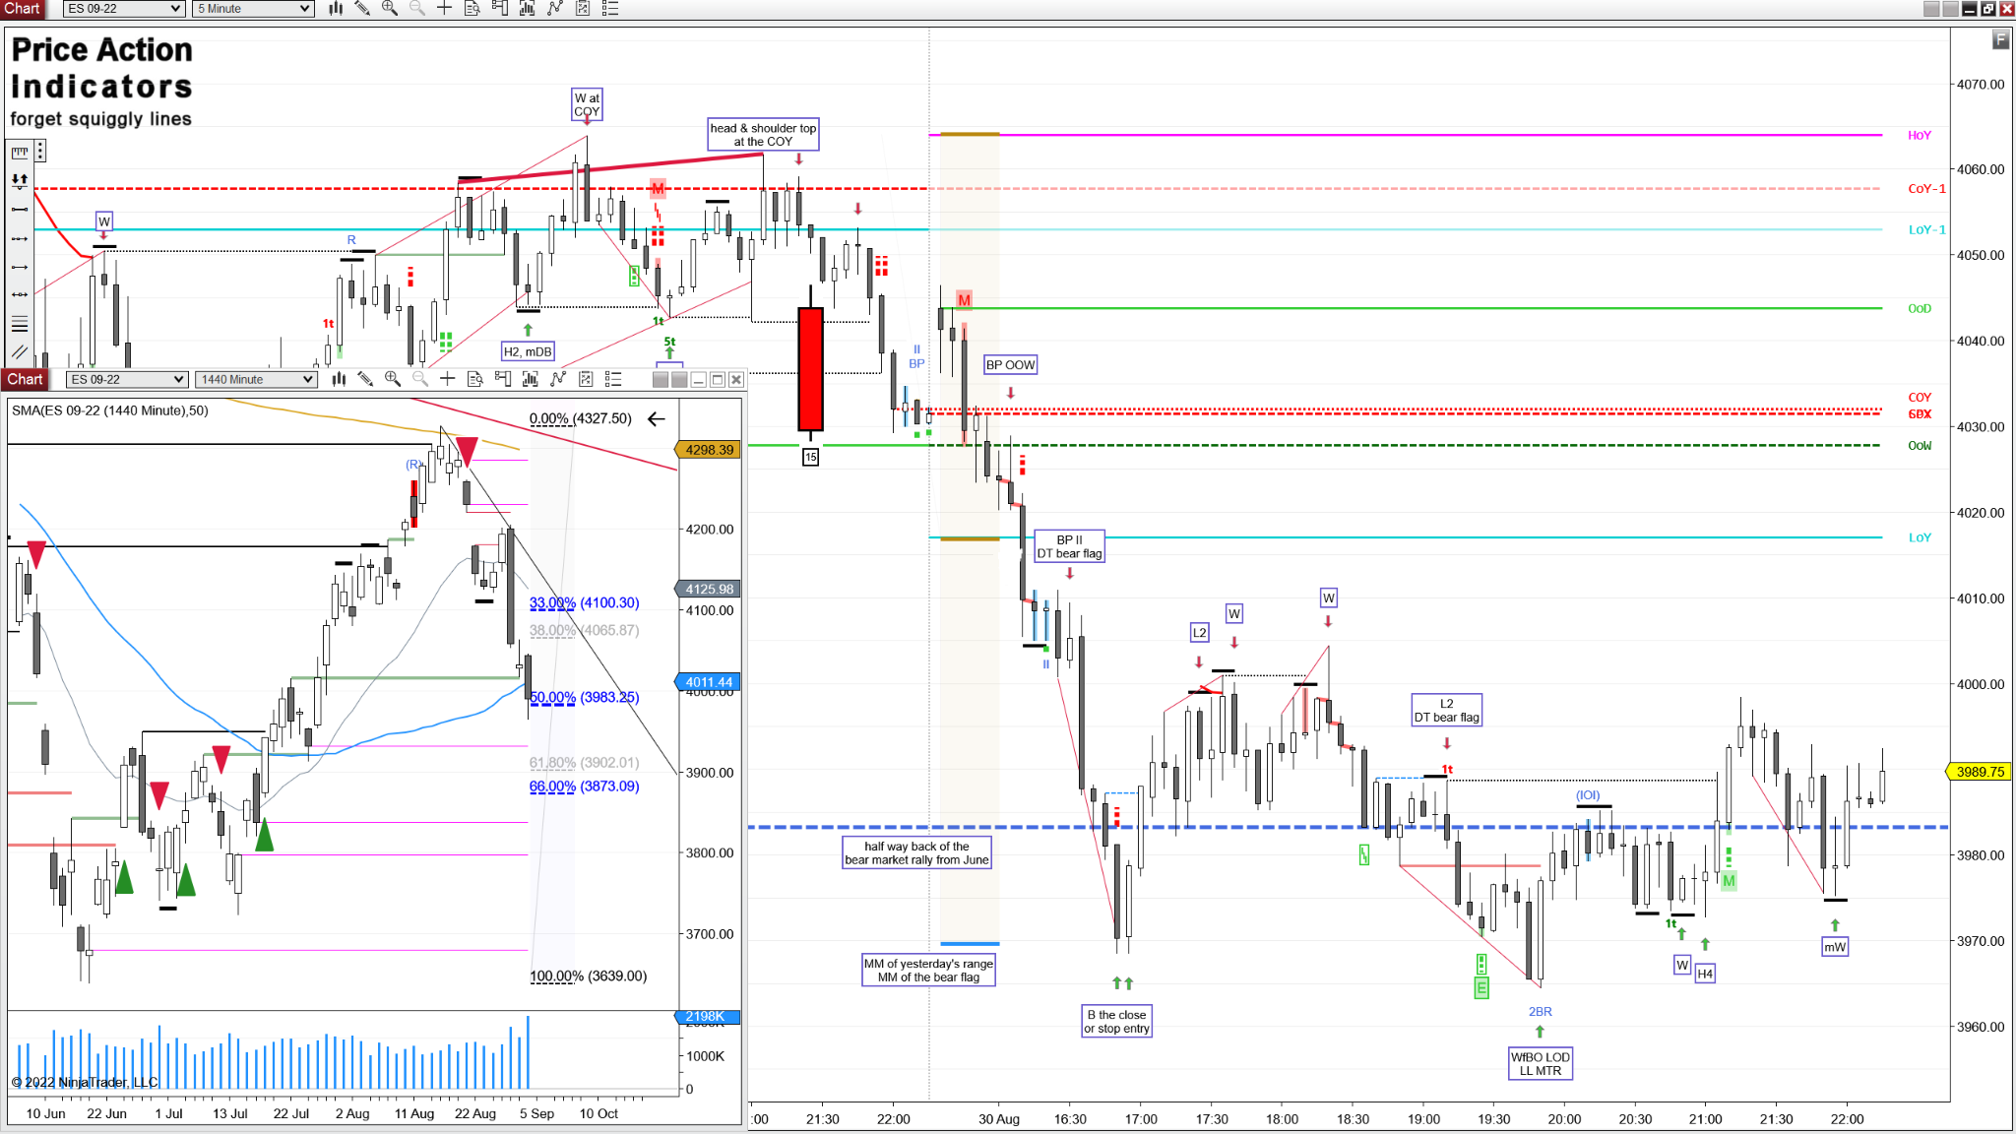Click 'half way back of the bear market rally' note
2016x1134 pixels.
[916, 852]
